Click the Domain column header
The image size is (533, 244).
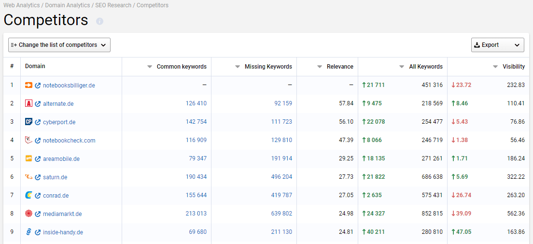coord(35,66)
